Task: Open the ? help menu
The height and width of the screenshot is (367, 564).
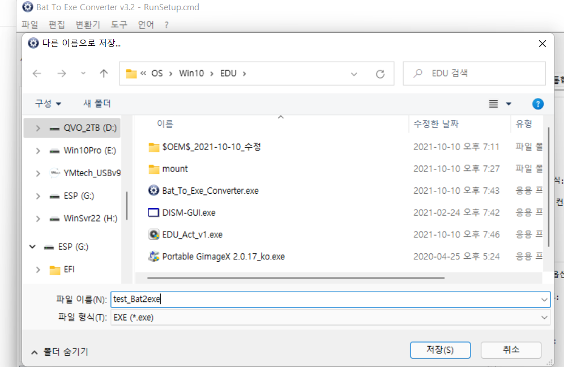Action: 166,25
